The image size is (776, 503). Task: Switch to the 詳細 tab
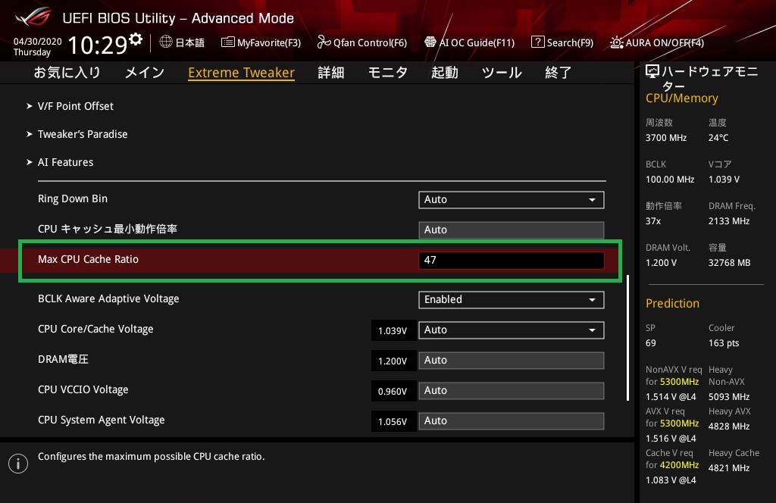pyautogui.click(x=330, y=73)
